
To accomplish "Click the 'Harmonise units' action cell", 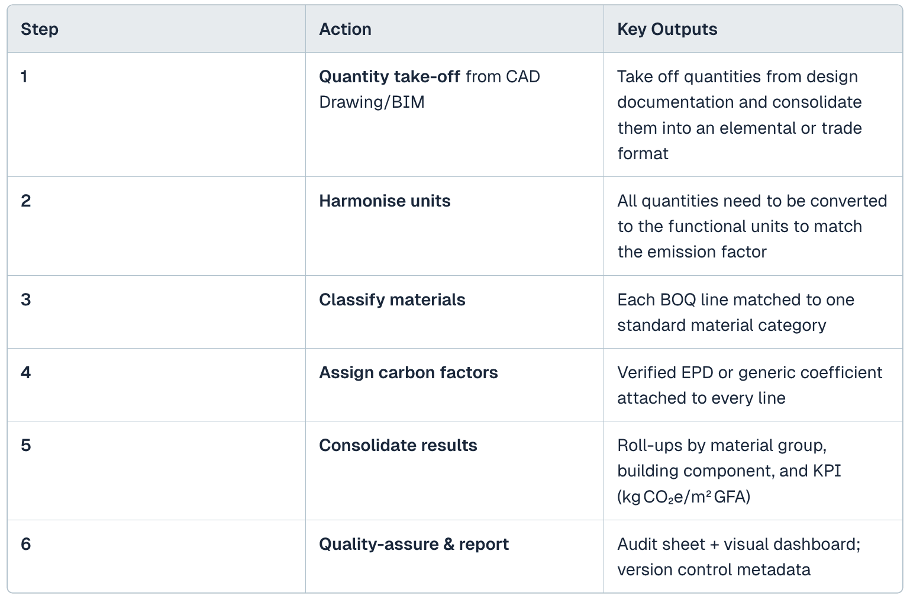I will pyautogui.click(x=385, y=201).
